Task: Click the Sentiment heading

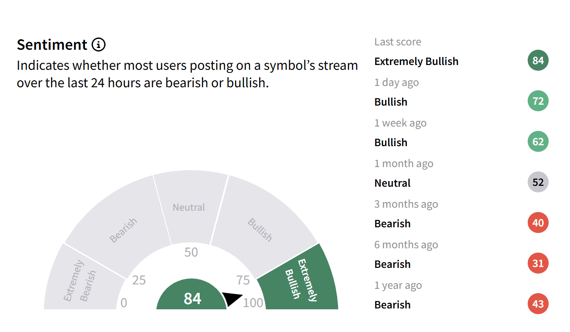Action: tap(52, 44)
